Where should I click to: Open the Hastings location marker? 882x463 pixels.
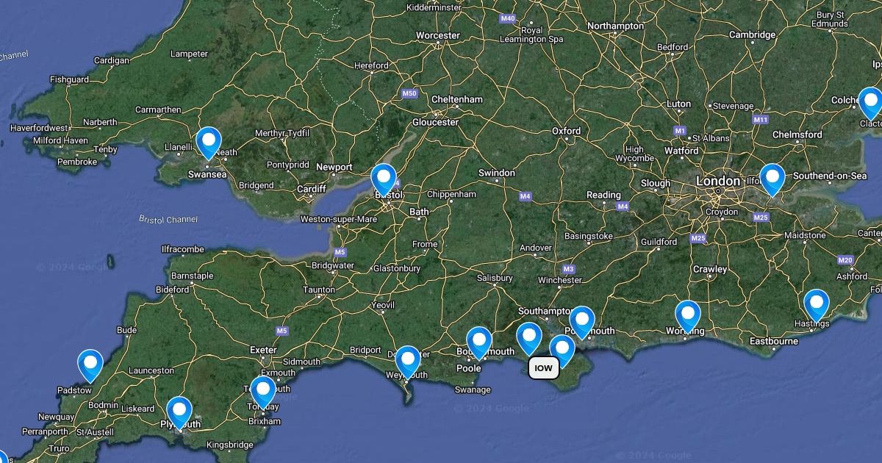coord(817,306)
